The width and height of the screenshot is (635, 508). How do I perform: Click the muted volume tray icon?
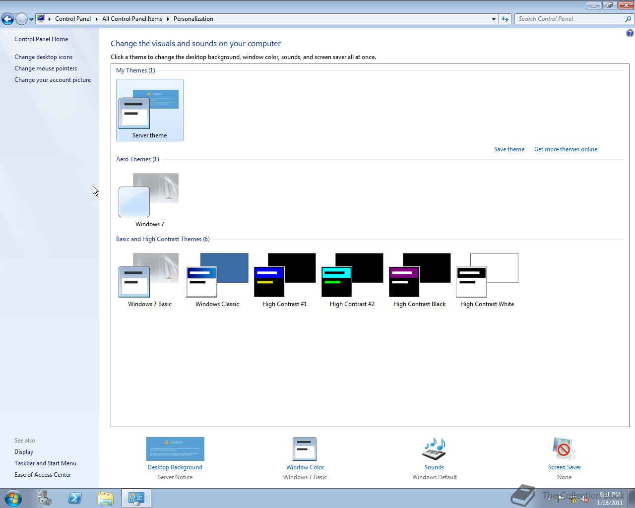[x=585, y=499]
